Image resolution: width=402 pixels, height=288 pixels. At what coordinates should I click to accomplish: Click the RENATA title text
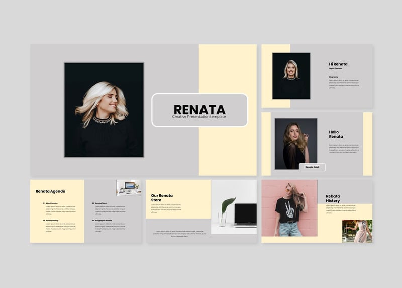pos(199,110)
